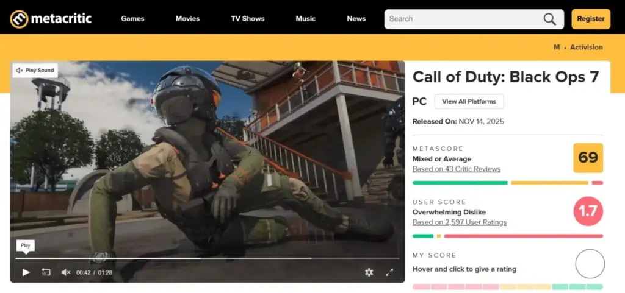The width and height of the screenshot is (625, 293).
Task: Click the Overwhelming Dislike label
Action: click(449, 213)
